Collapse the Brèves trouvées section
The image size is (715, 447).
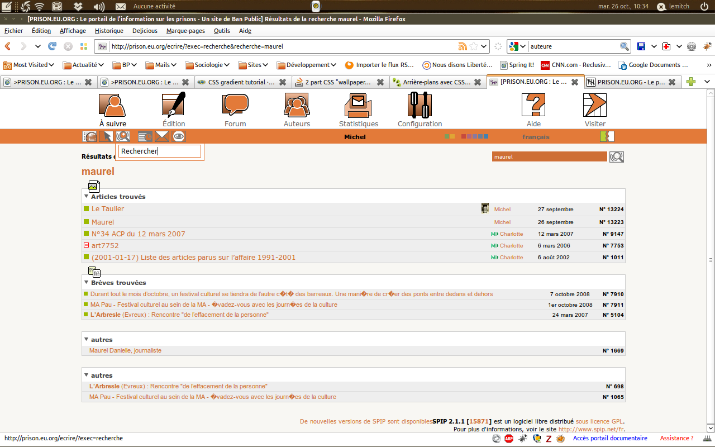[x=87, y=283]
